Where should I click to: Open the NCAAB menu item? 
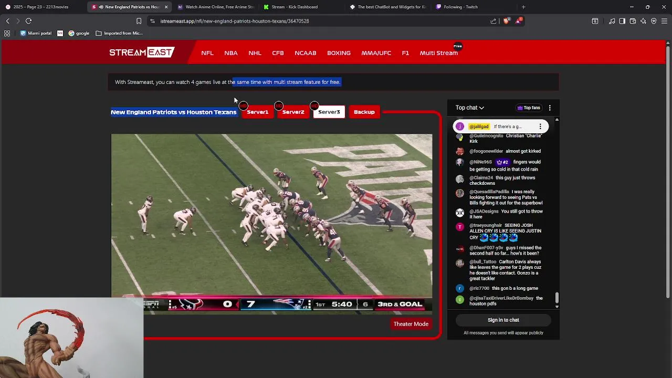tap(306, 53)
